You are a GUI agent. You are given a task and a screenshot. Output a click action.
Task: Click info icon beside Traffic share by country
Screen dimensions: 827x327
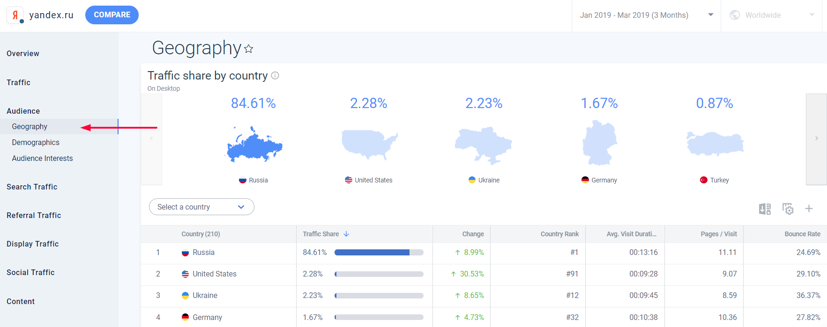(275, 75)
